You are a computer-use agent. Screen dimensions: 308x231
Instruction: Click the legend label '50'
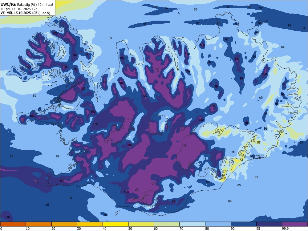point(130,229)
